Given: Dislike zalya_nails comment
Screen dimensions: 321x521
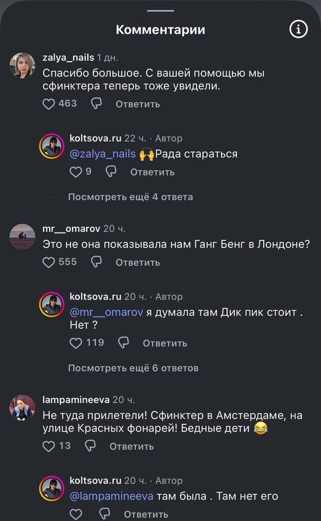Looking at the screenshot, I should click(96, 104).
